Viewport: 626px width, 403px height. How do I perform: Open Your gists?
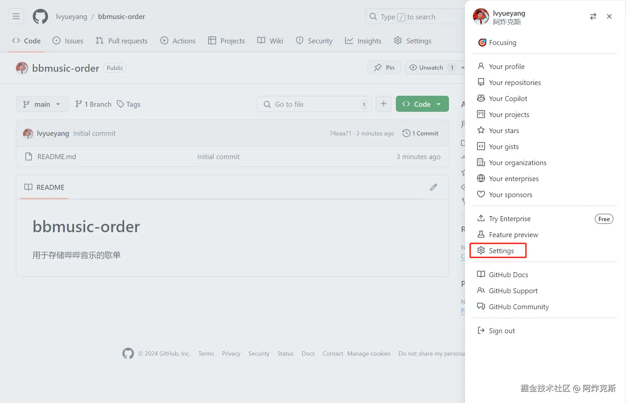pos(545,146)
